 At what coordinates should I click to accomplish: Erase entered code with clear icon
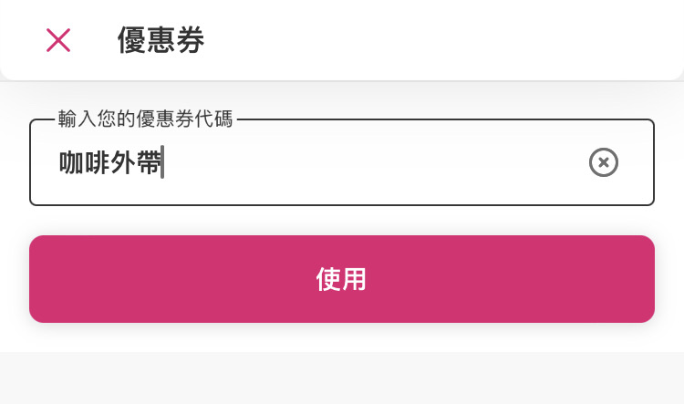tap(604, 162)
